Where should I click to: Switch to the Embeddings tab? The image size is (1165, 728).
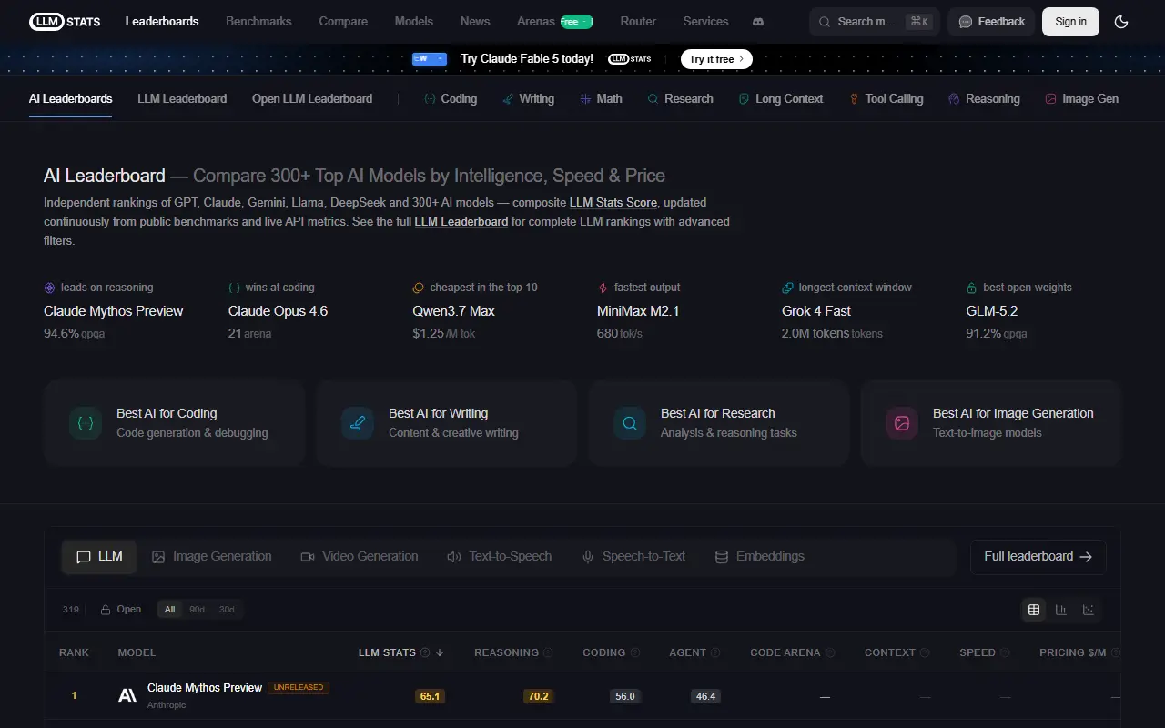pyautogui.click(x=760, y=556)
